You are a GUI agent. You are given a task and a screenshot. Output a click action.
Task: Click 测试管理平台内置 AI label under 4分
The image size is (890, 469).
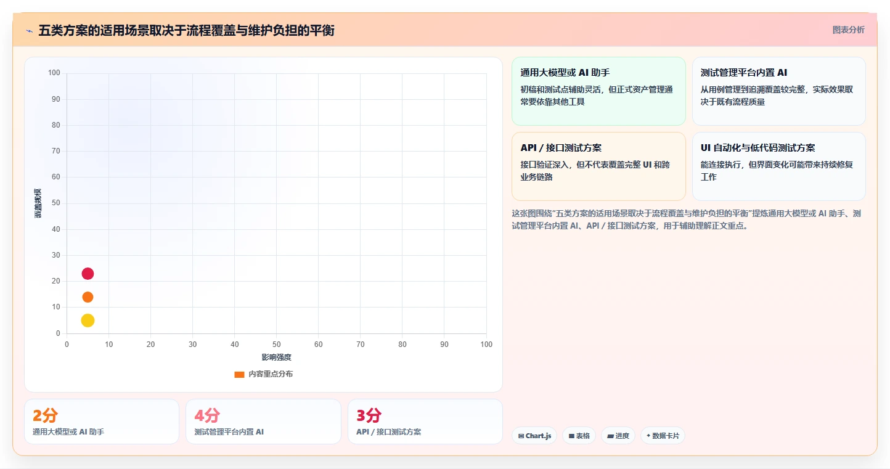point(229,432)
